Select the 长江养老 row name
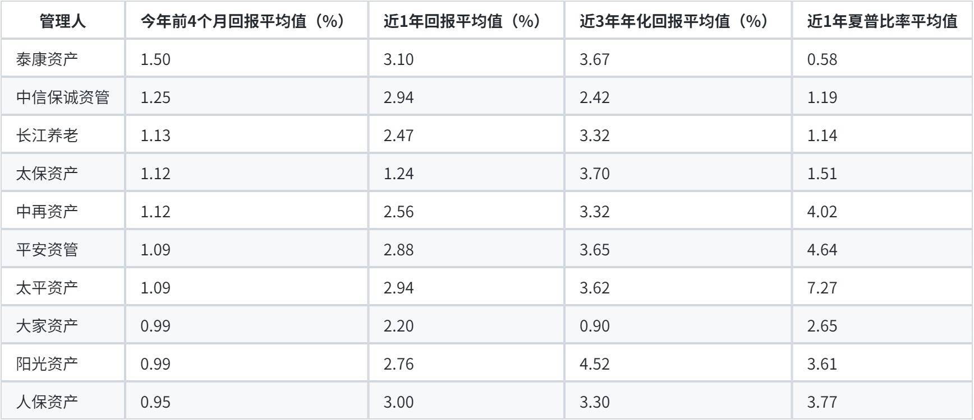The height and width of the screenshot is (420, 974). pyautogui.click(x=63, y=135)
